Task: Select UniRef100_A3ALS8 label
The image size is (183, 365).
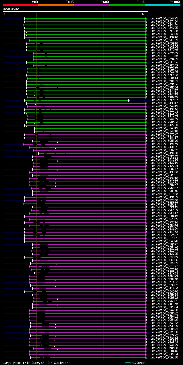Action: point(164,357)
